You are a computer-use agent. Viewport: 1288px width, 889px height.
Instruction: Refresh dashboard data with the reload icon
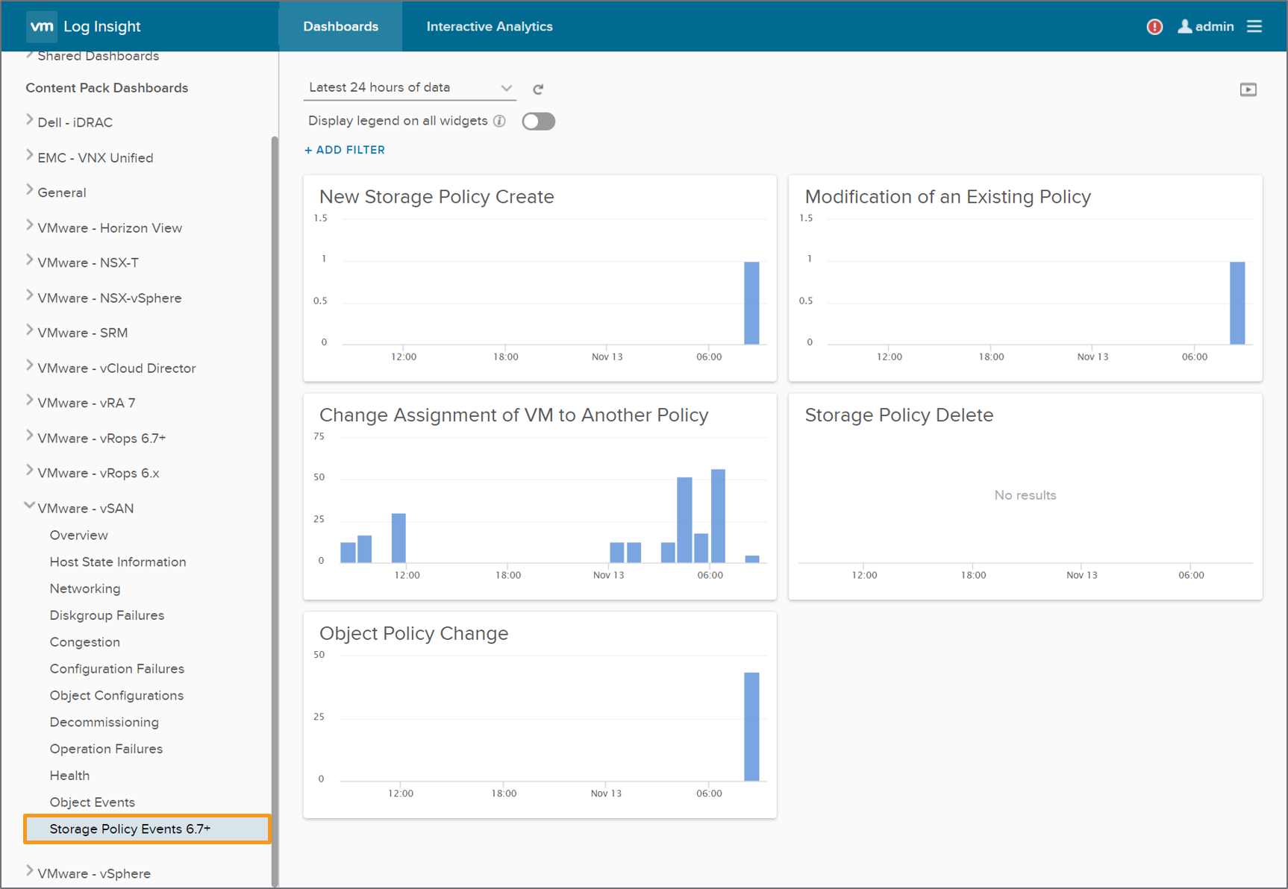[x=538, y=89]
